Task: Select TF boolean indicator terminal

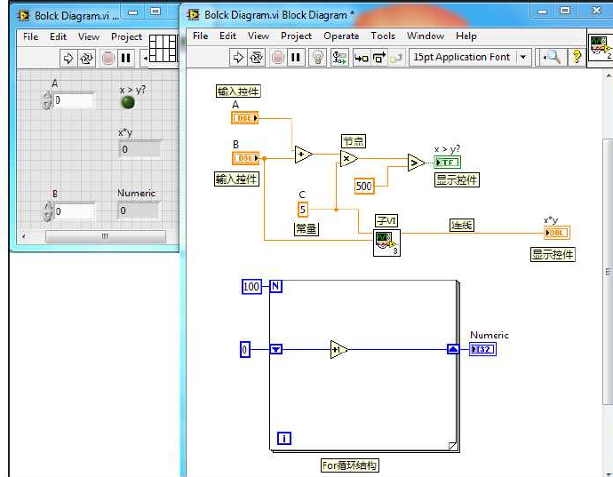Action: pos(448,163)
